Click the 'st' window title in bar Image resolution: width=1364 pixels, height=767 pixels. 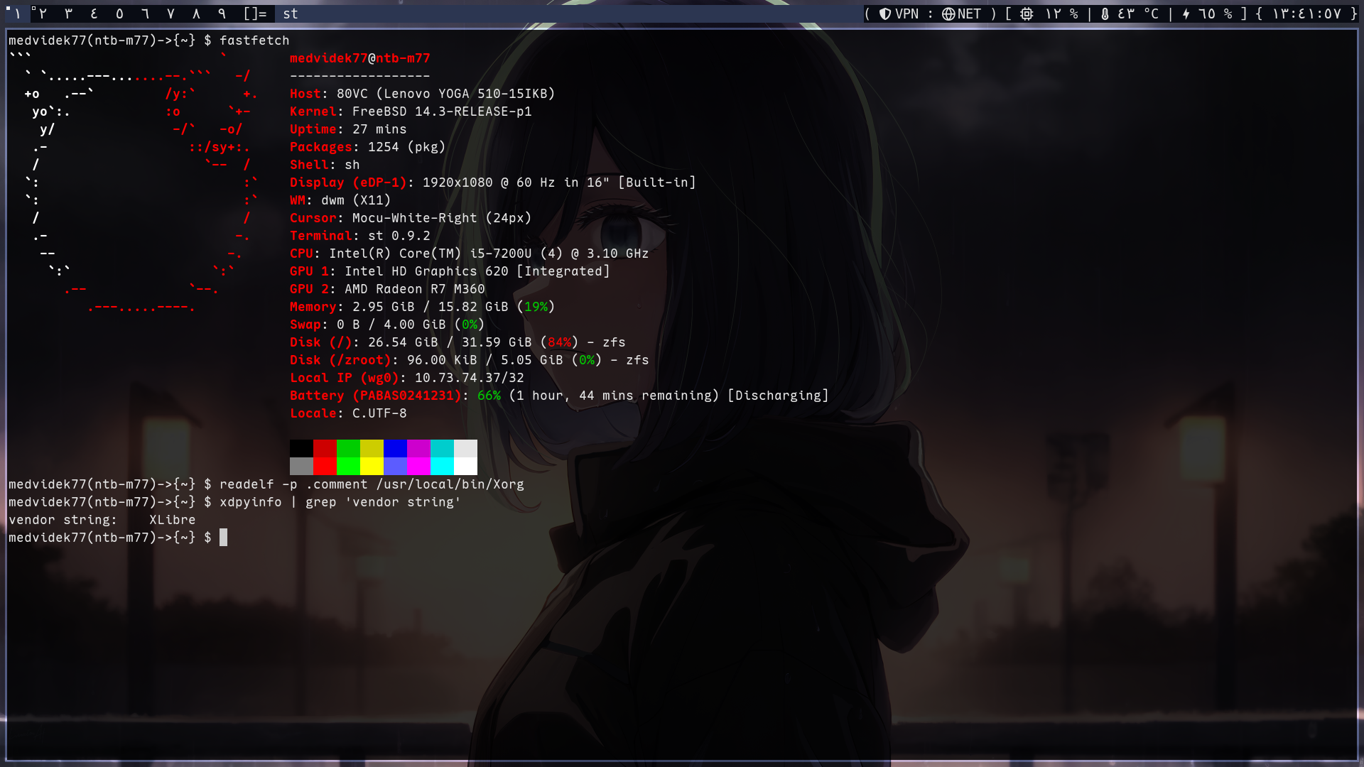[x=290, y=14]
